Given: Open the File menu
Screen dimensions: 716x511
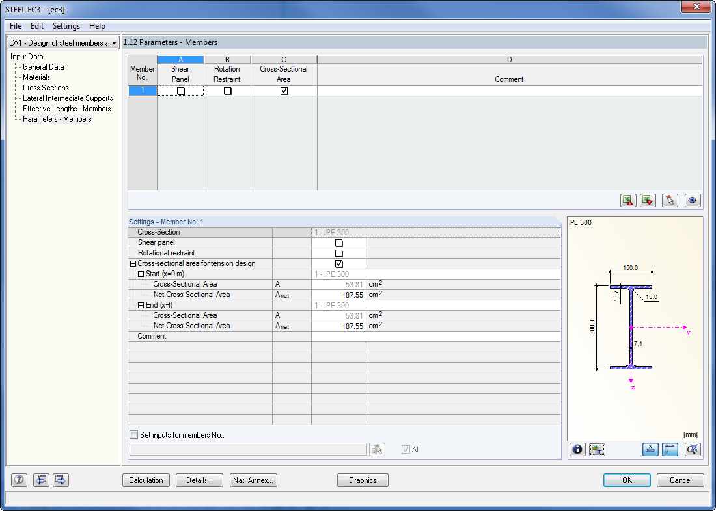Looking at the screenshot, I should pyautogui.click(x=16, y=26).
